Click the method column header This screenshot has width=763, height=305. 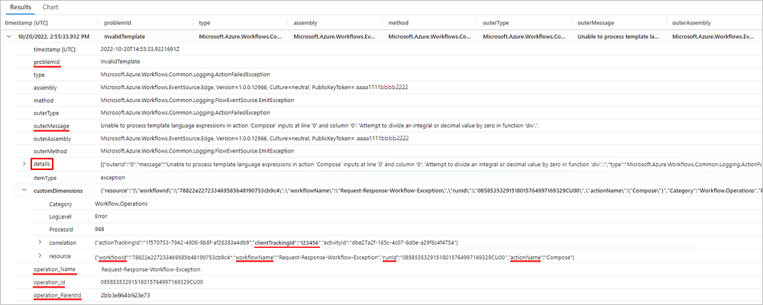pos(398,23)
